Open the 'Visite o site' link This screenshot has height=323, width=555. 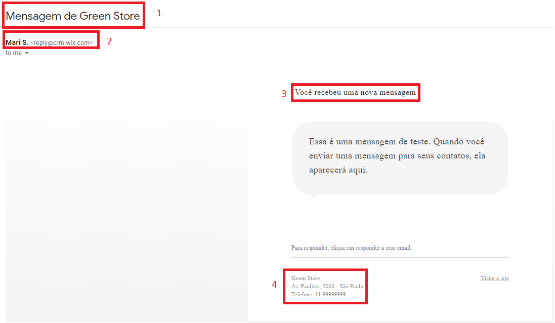(x=494, y=279)
